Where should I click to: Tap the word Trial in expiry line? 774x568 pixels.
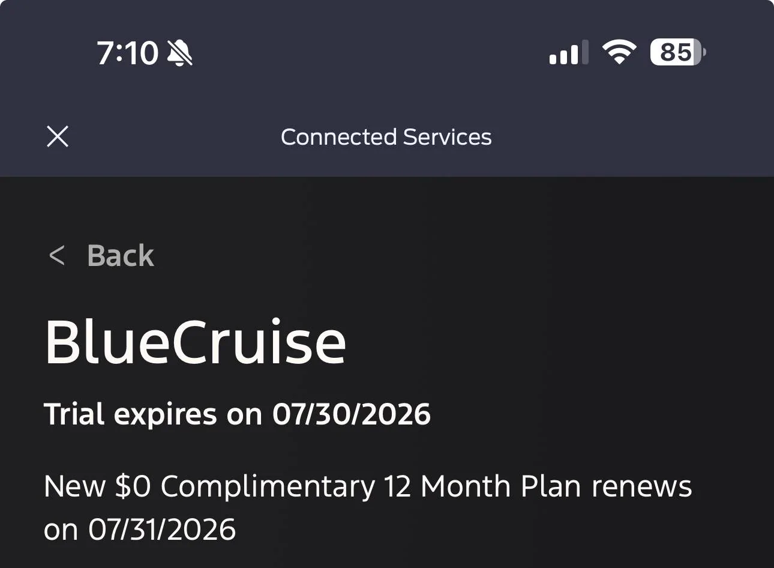point(74,414)
